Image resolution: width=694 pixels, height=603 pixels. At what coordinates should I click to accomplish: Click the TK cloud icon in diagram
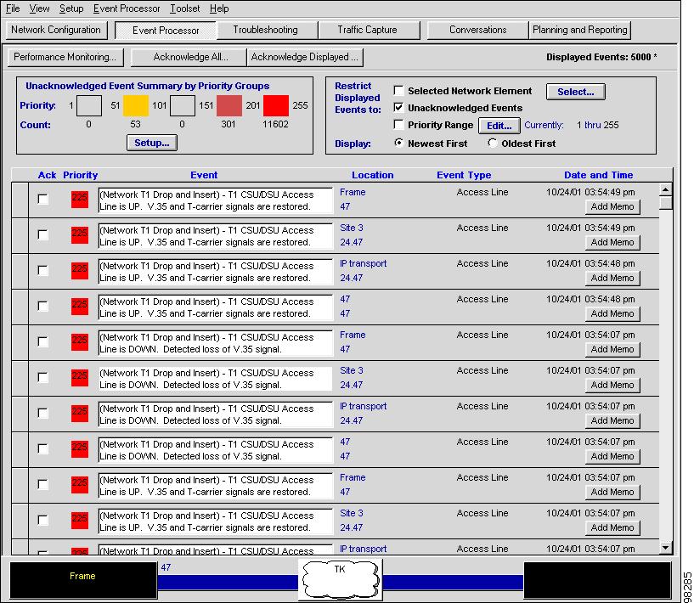click(x=340, y=580)
